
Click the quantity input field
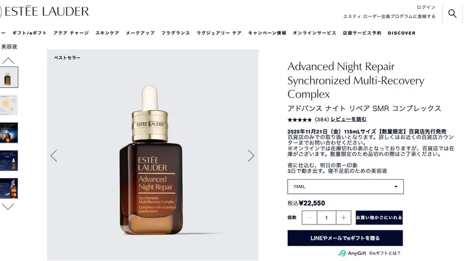(327, 217)
